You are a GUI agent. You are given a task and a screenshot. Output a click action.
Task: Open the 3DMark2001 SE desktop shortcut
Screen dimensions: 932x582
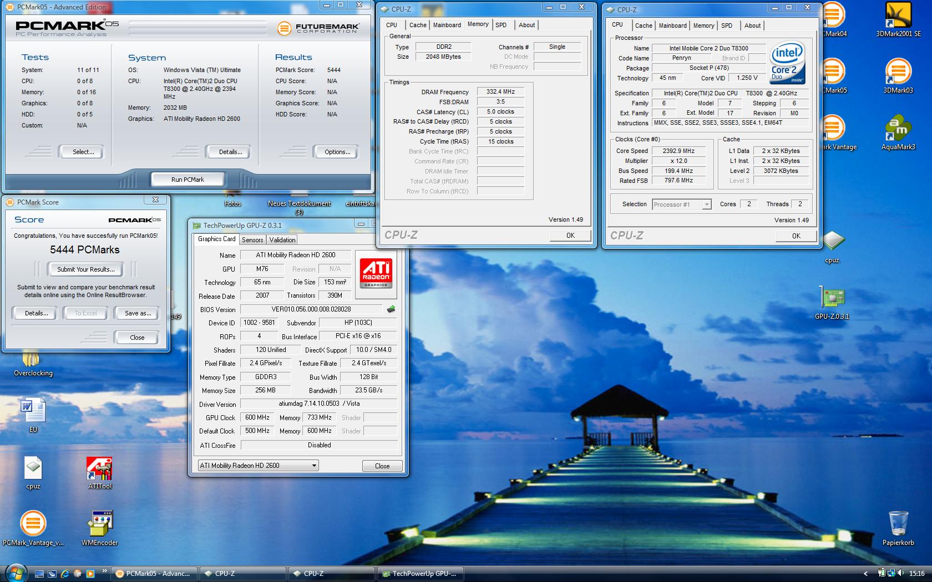[x=898, y=19]
